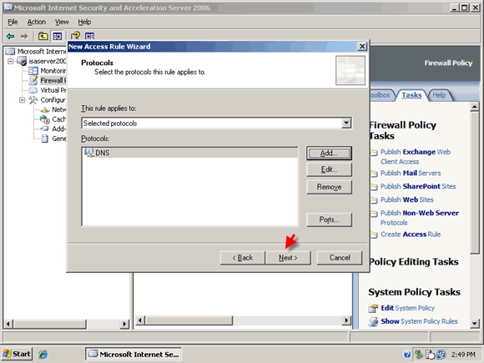Click the Show System Policy Rules icon
The width and height of the screenshot is (484, 363).
click(x=373, y=321)
